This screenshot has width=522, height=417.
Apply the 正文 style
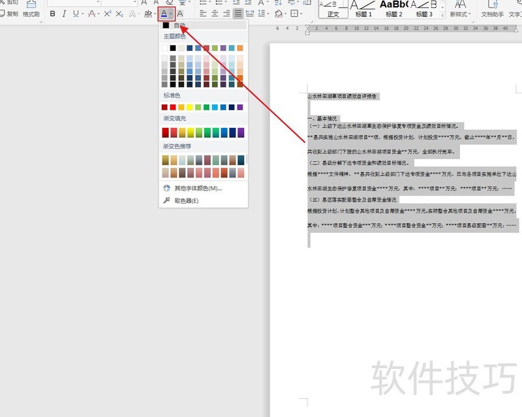333,8
